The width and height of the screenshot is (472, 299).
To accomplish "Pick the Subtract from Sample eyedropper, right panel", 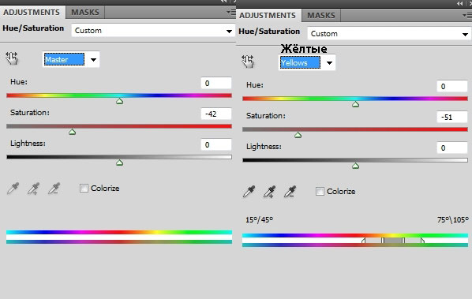I will (x=290, y=192).
